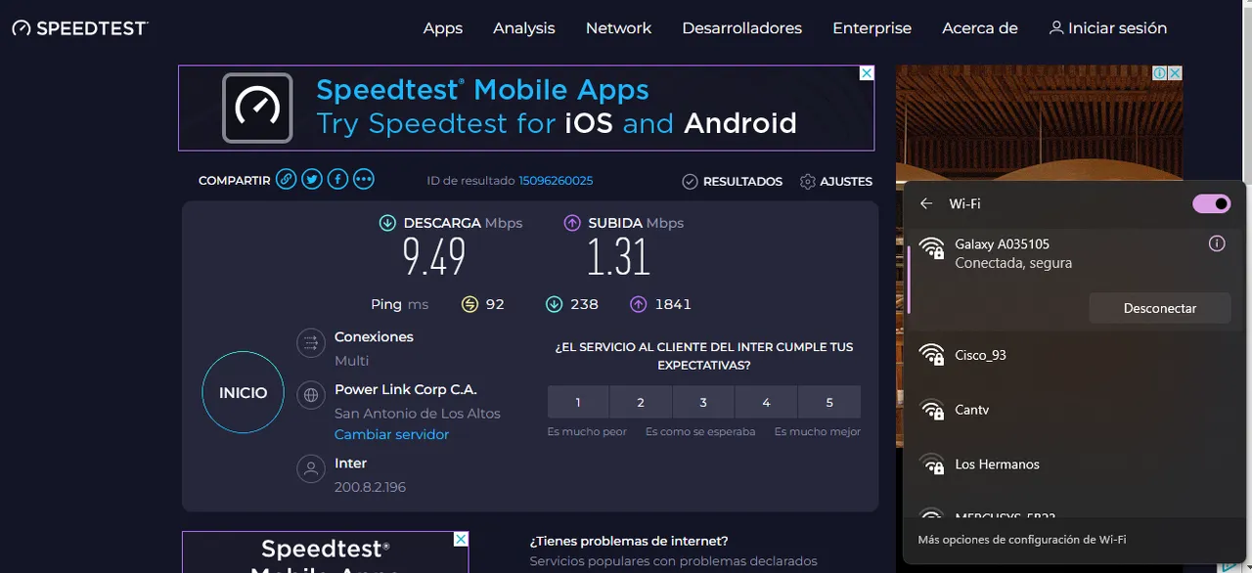The width and height of the screenshot is (1252, 573).
Task: Click the 1.31 upload speed value
Action: click(618, 257)
